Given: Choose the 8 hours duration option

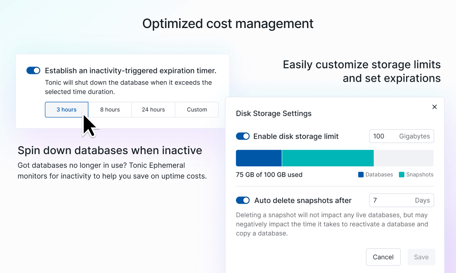Looking at the screenshot, I should tap(110, 110).
